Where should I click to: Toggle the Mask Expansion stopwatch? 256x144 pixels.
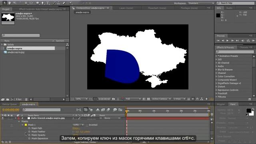(x=29, y=138)
